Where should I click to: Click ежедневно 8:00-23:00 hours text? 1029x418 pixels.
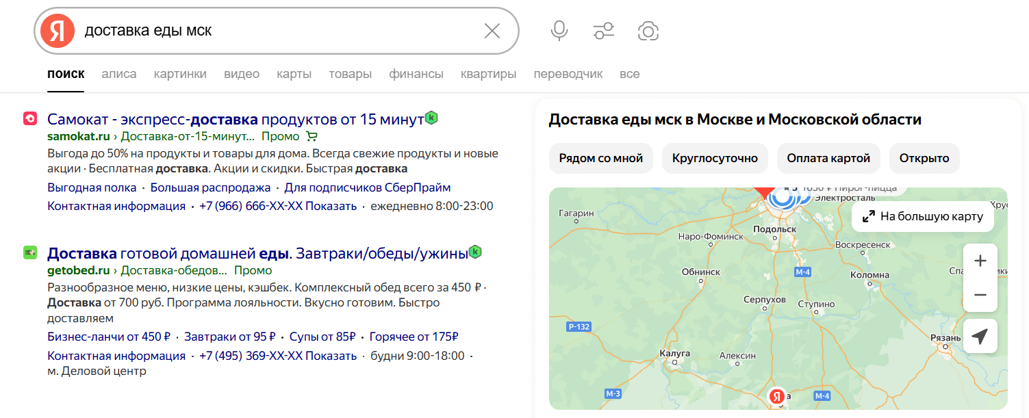[432, 206]
